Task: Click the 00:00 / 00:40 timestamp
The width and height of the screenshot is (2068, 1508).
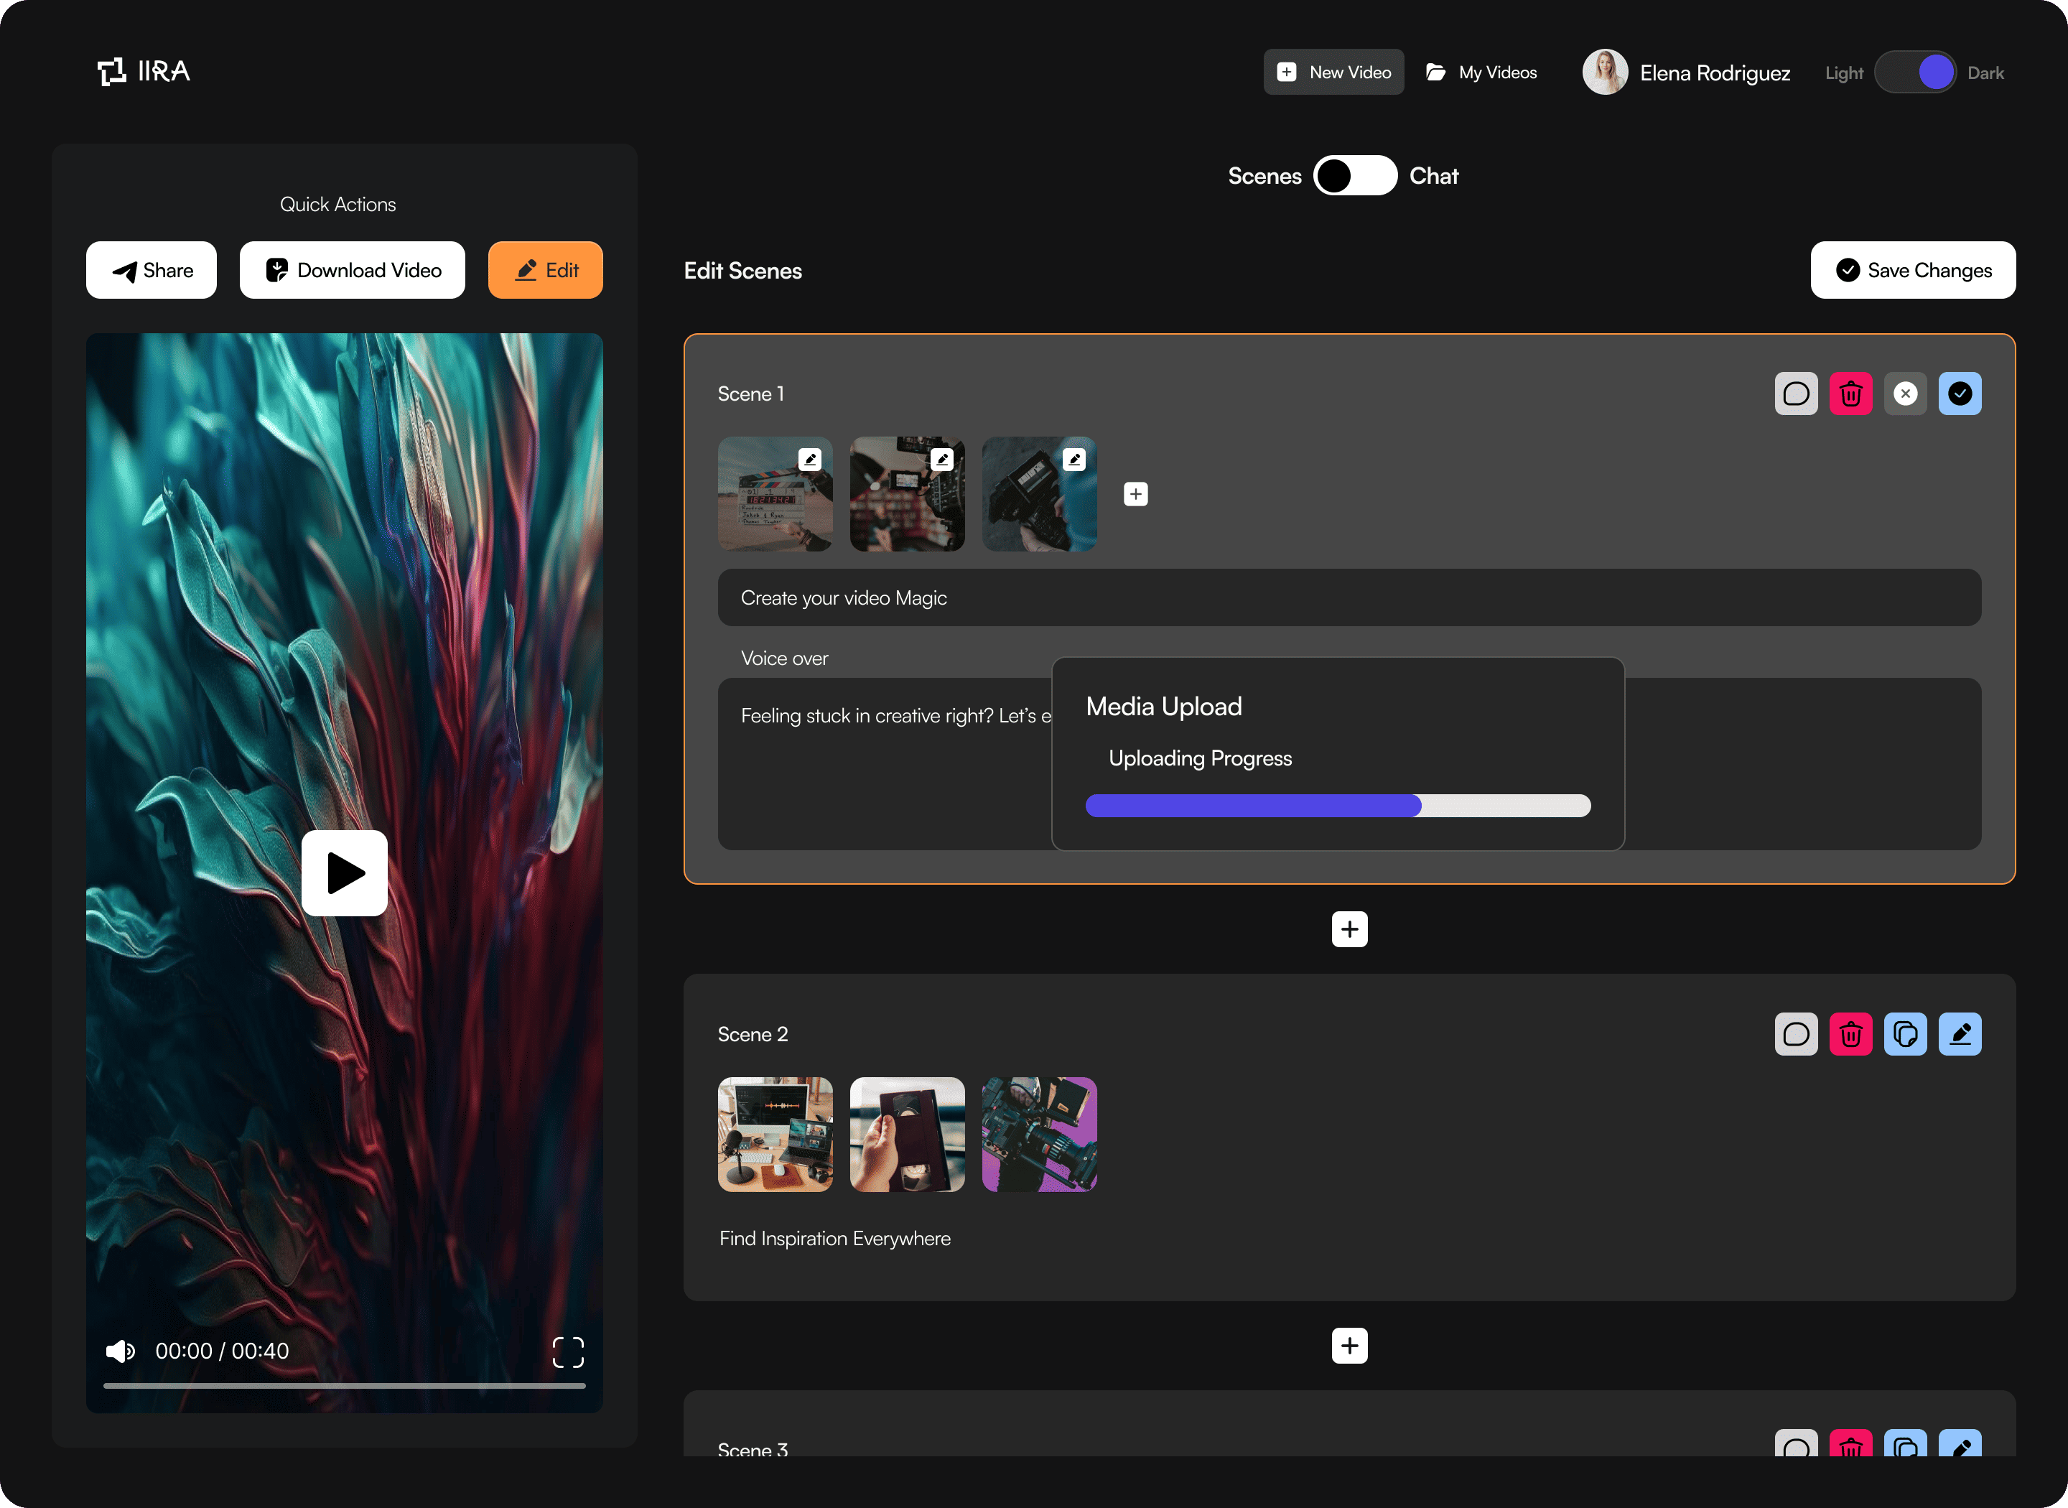Action: (x=222, y=1351)
